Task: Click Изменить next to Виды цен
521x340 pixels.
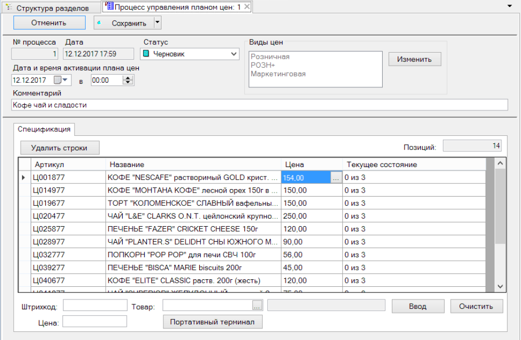Action: (x=414, y=59)
